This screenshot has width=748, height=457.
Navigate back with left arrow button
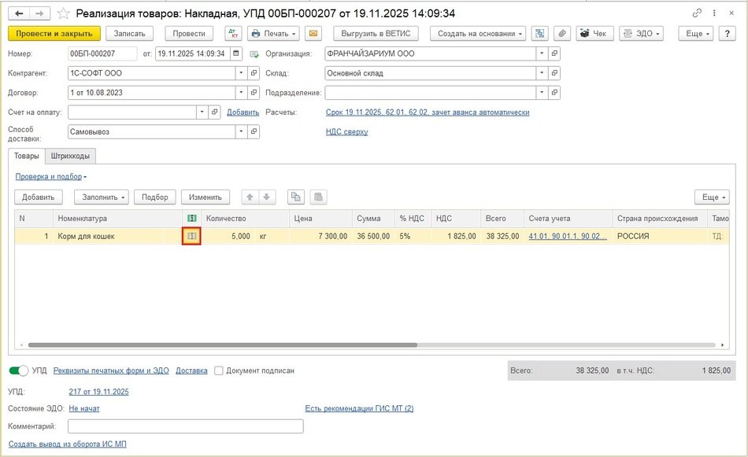(19, 14)
